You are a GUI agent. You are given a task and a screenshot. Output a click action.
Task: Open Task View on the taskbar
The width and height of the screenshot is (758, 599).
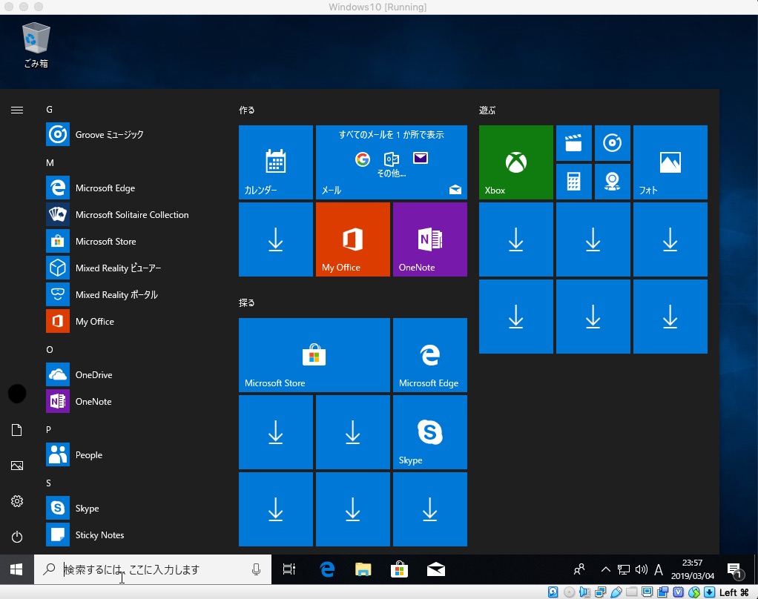pos(289,569)
